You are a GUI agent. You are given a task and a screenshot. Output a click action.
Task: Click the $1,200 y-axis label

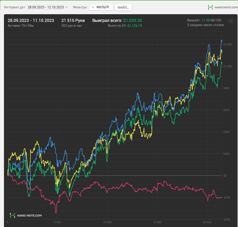tap(227, 44)
